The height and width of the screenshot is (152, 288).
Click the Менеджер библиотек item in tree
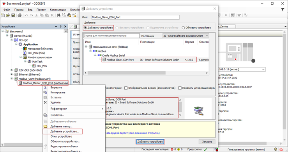click(x=40, y=48)
